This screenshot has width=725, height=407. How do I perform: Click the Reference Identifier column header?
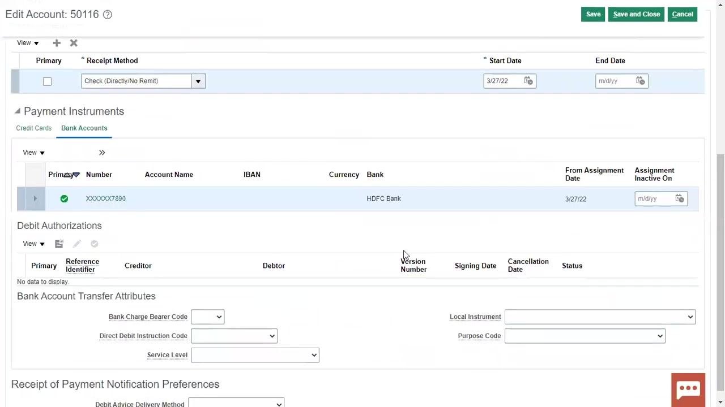[82, 266]
